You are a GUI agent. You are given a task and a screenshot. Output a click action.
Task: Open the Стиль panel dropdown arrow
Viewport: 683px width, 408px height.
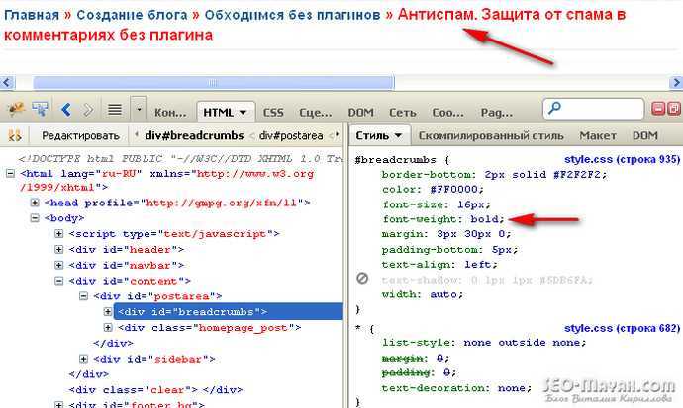click(x=398, y=136)
